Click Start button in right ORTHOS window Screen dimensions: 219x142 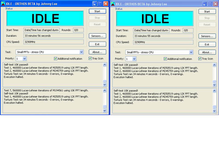[x=207, y=11]
